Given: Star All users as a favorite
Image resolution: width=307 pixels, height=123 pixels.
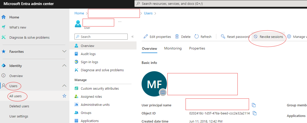Looking at the screenshot, I should click(x=64, y=96).
